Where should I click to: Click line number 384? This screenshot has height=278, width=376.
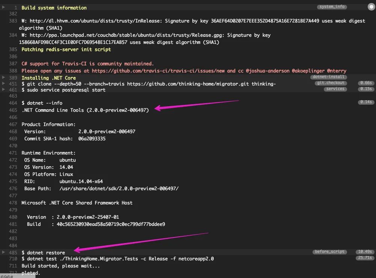coord(13,35)
